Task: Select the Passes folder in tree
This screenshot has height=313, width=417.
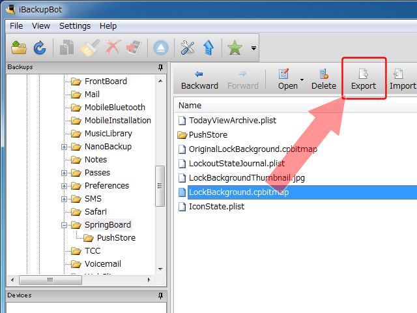Action: click(97, 172)
